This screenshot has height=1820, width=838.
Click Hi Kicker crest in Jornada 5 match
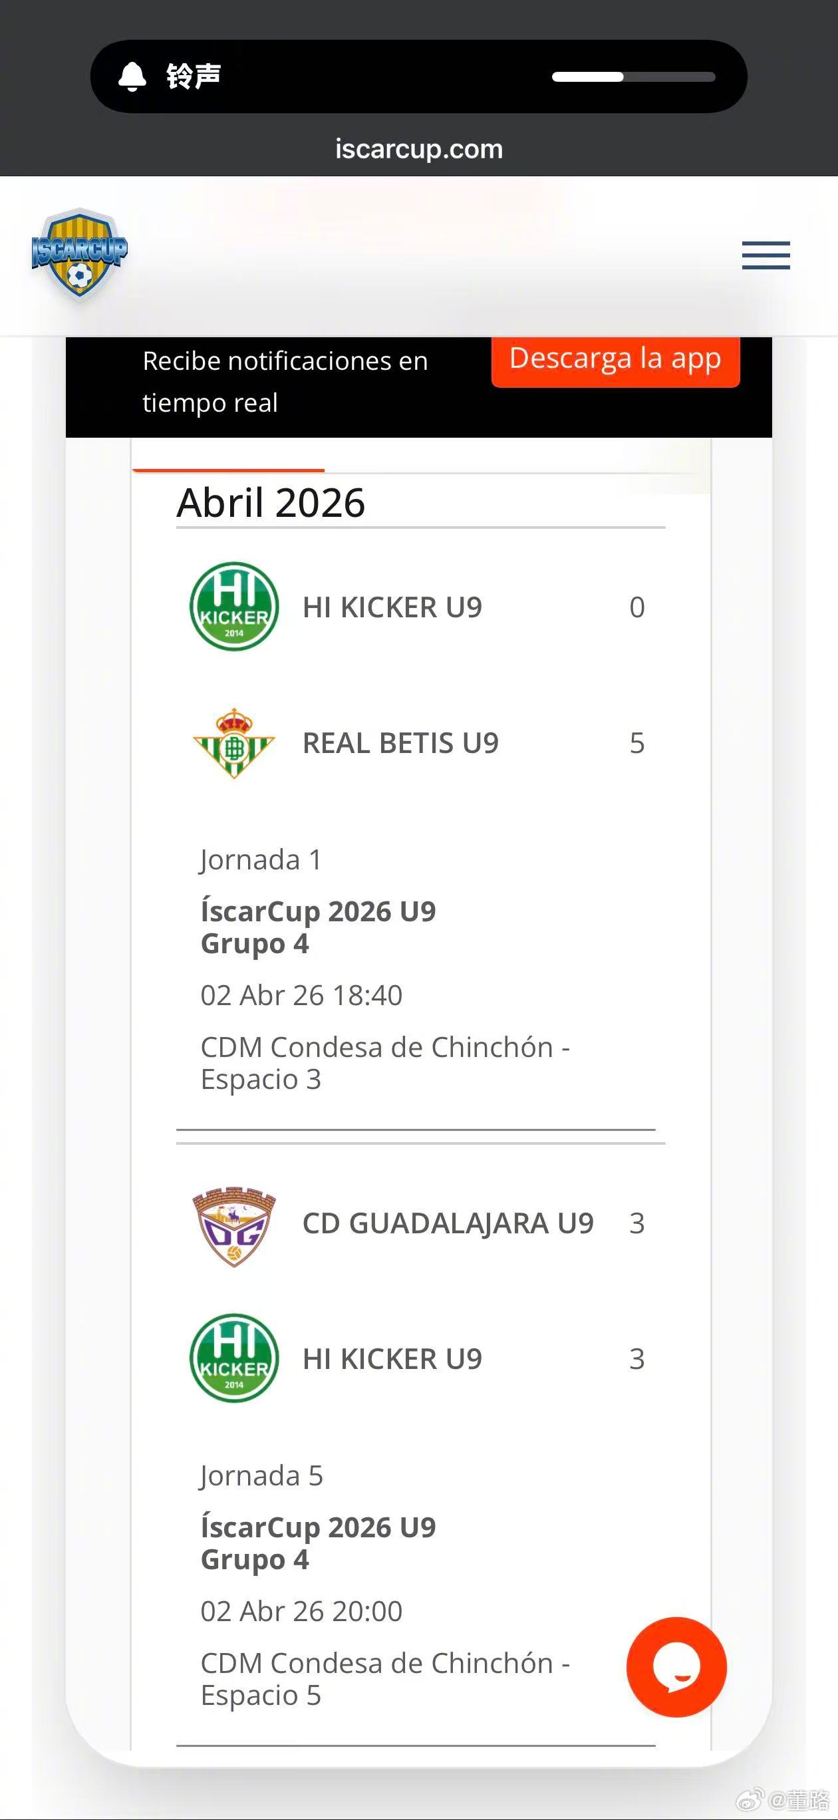pos(234,1358)
